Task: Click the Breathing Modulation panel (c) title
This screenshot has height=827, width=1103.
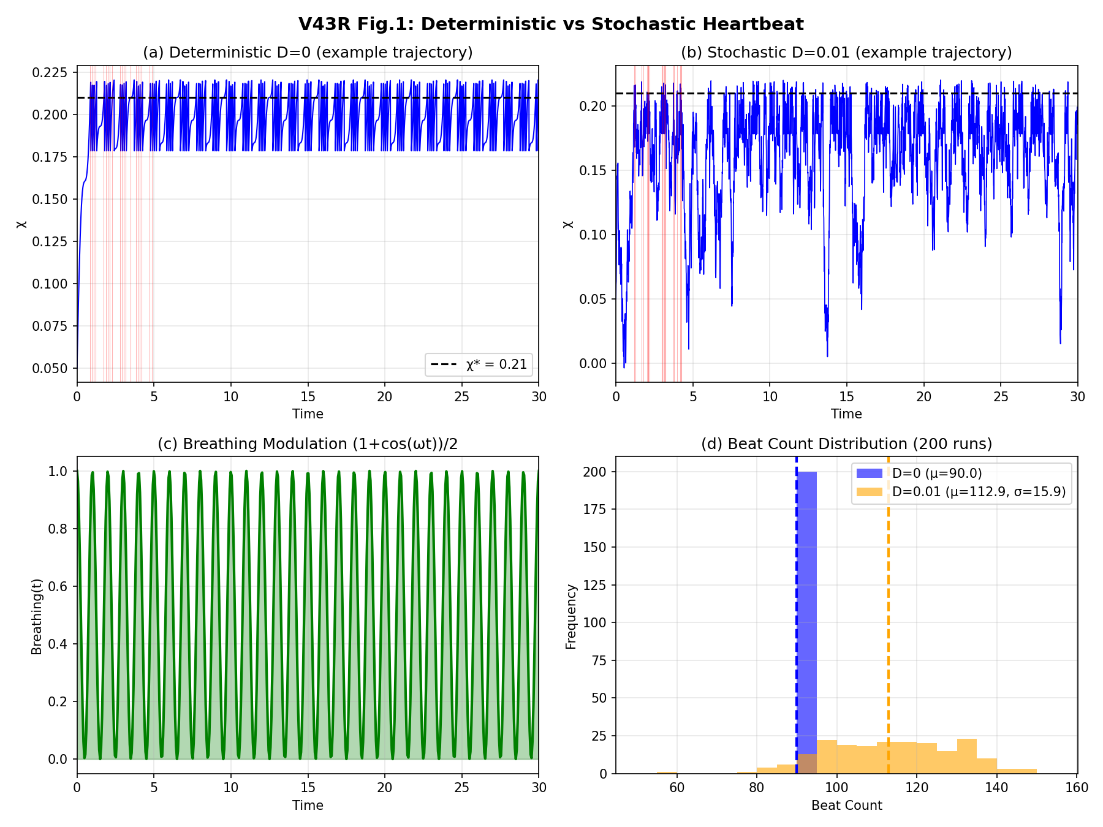Action: [x=308, y=444]
